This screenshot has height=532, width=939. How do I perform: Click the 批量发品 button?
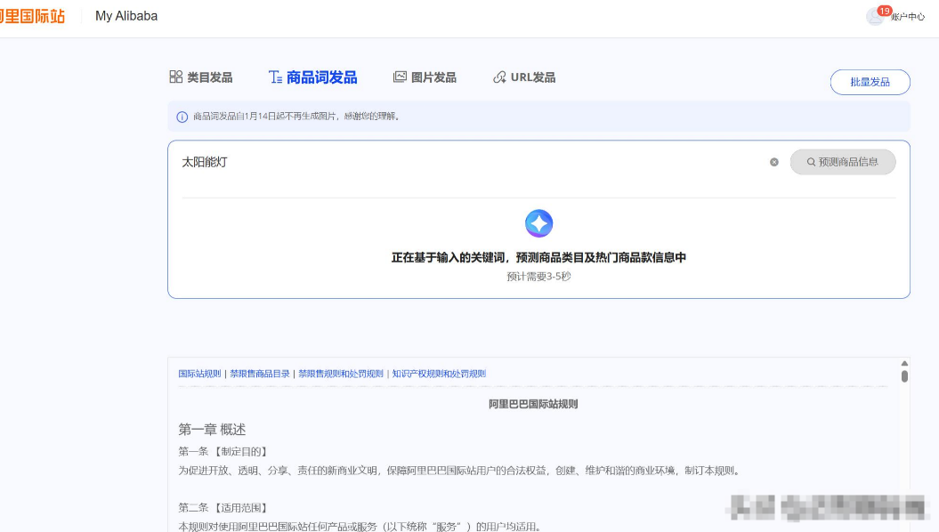(x=870, y=82)
